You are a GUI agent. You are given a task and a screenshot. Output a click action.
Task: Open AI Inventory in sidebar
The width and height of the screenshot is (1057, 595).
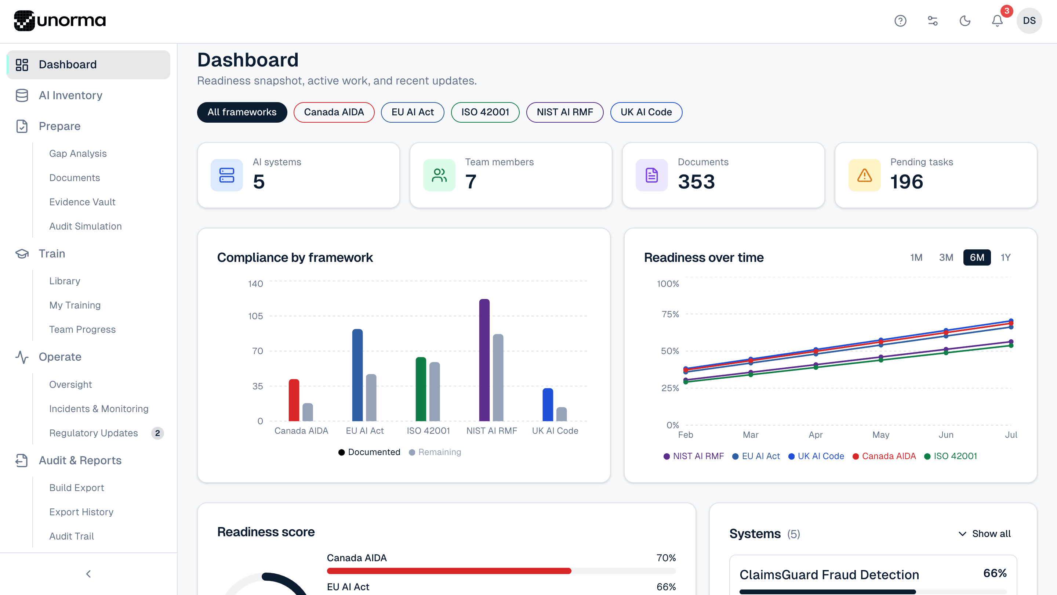tap(88, 95)
